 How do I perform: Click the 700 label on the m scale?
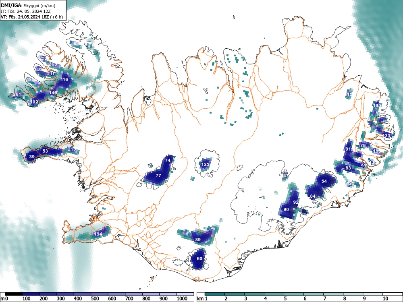pos(129,299)
